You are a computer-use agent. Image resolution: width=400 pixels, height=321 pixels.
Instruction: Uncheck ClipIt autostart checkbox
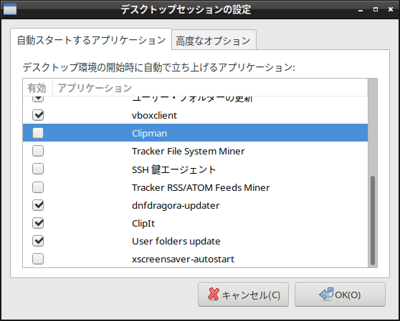tap(38, 223)
